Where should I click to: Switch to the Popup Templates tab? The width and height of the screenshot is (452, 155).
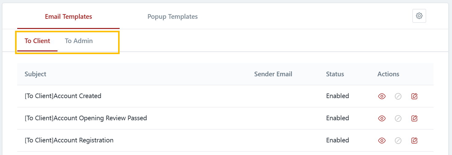pyautogui.click(x=172, y=17)
